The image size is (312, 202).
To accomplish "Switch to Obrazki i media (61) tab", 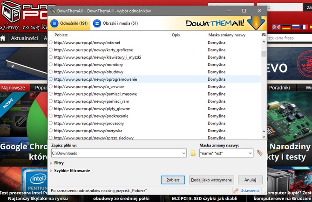I will tap(115, 23).
